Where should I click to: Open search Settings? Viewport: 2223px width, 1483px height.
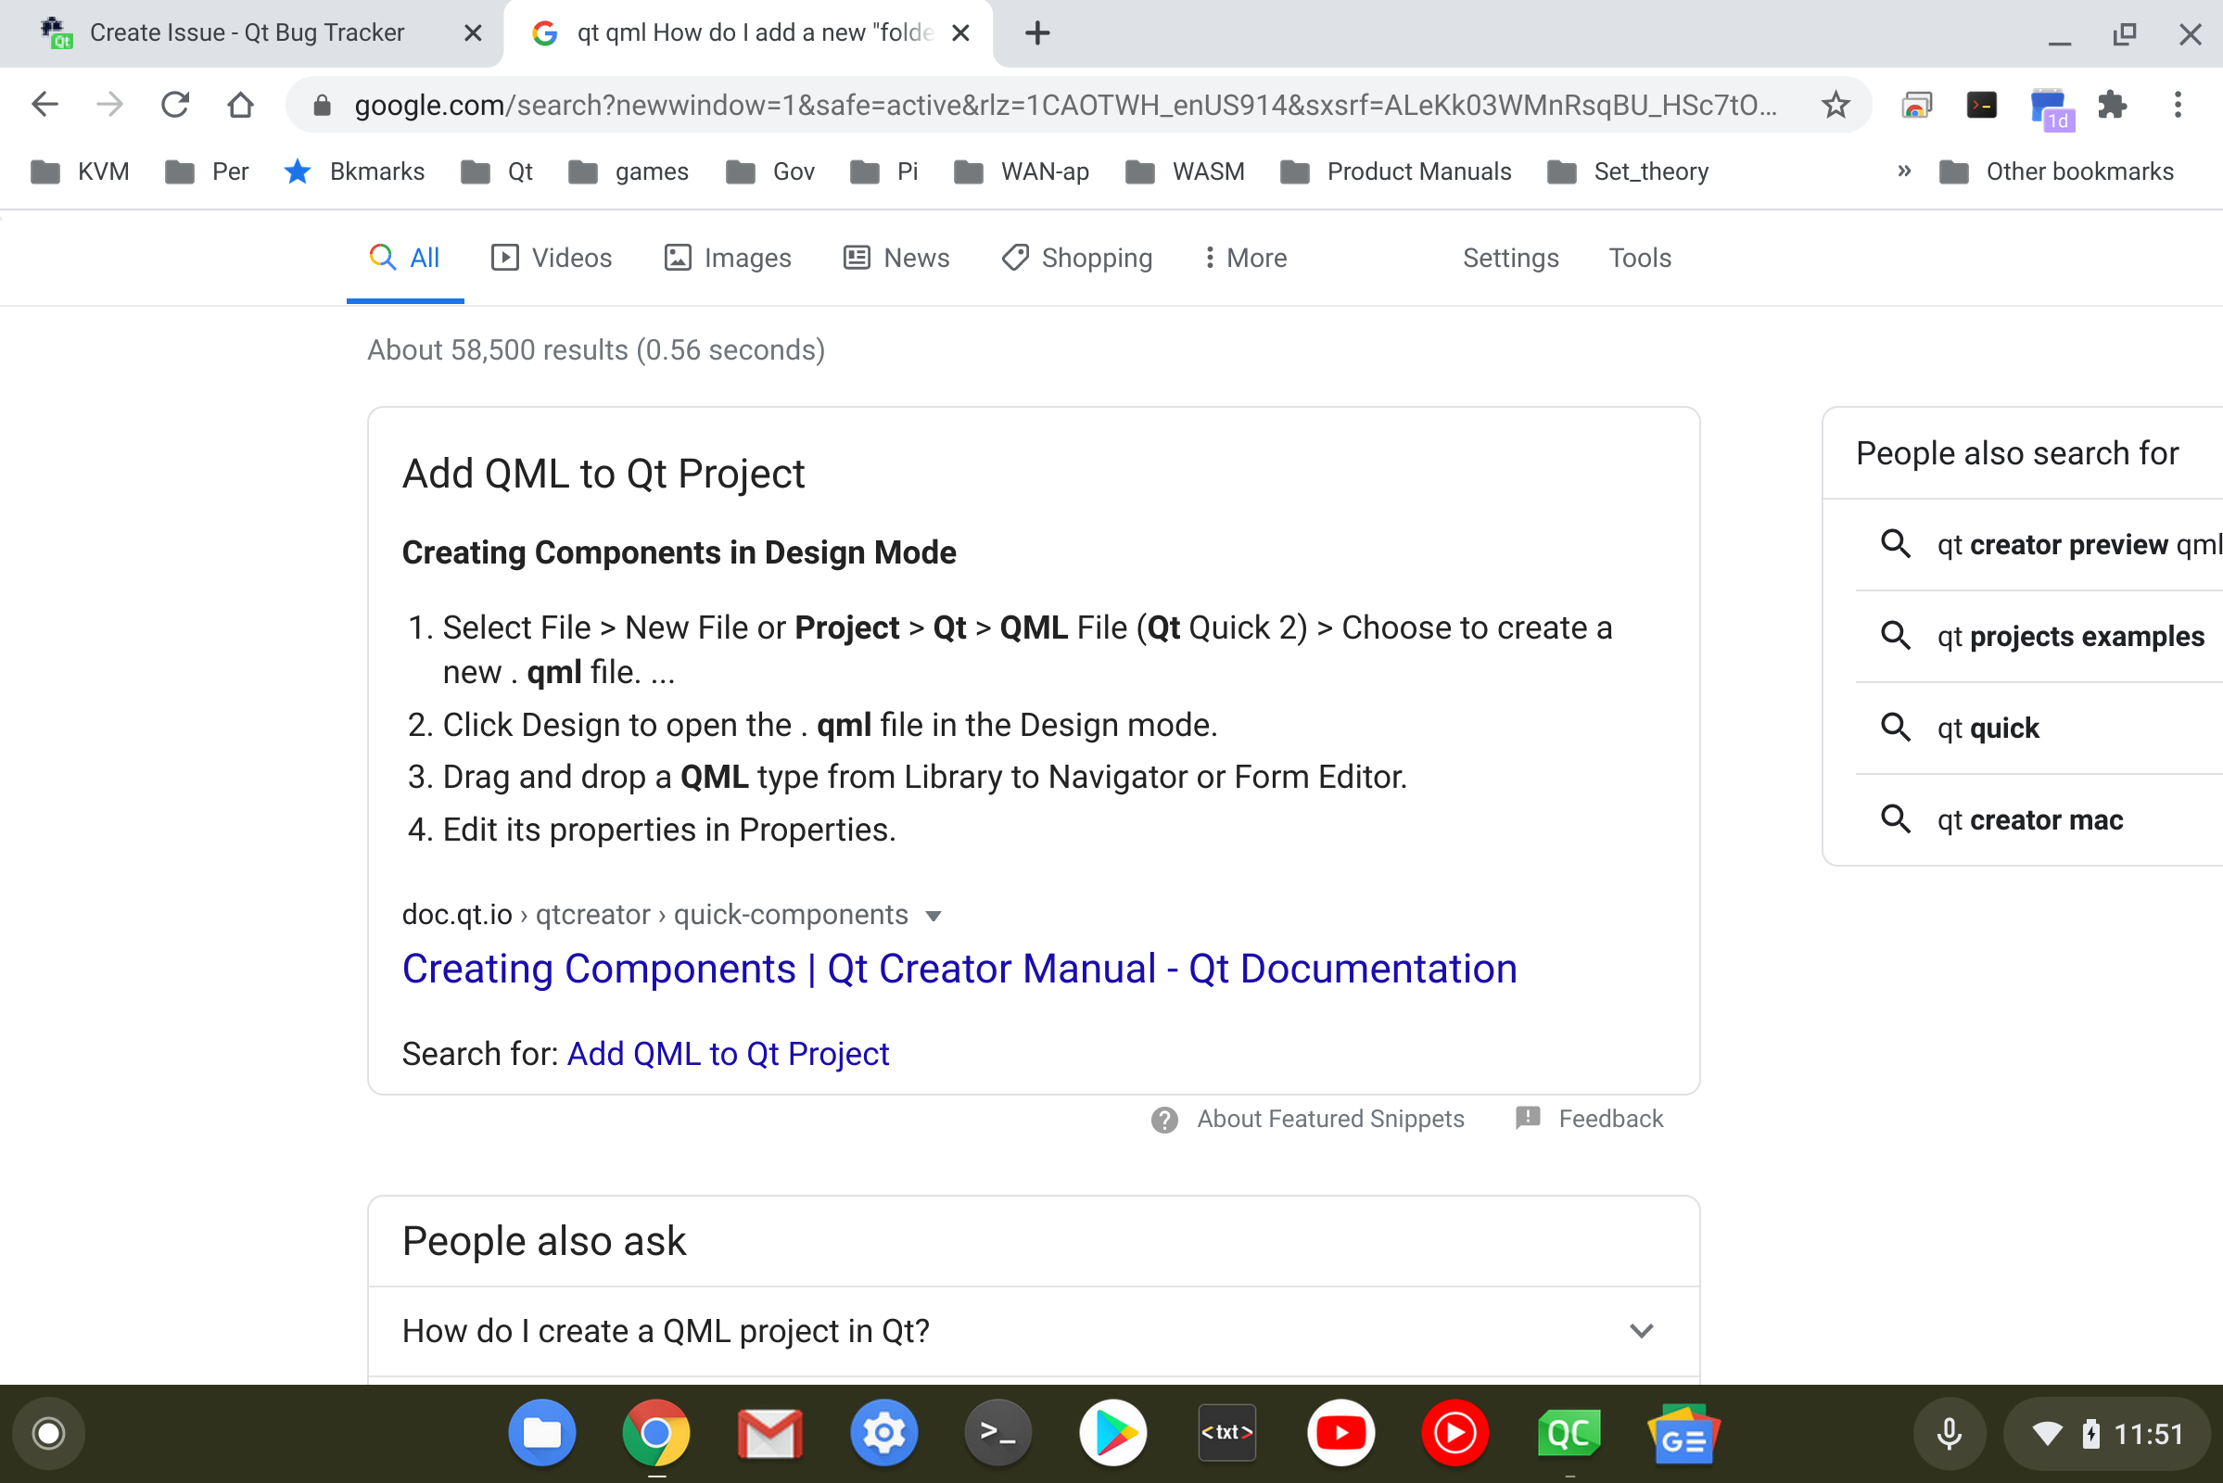[x=1510, y=258]
